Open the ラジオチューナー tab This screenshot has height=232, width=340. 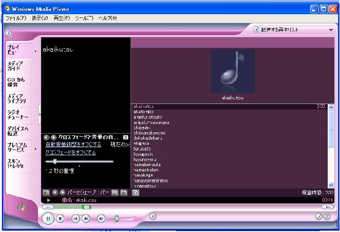(21, 115)
